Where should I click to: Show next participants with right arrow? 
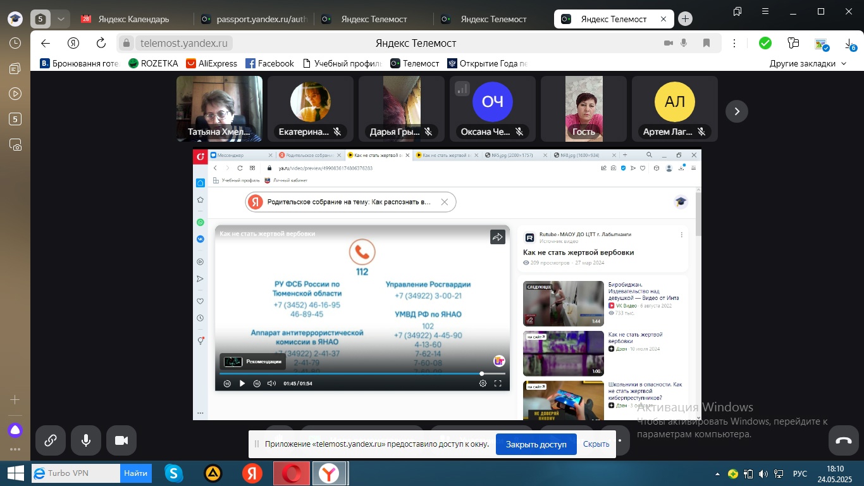737,111
